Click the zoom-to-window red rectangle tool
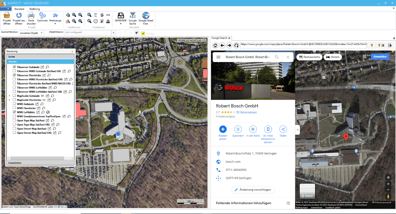The image size is (396, 214). click(x=68, y=21)
